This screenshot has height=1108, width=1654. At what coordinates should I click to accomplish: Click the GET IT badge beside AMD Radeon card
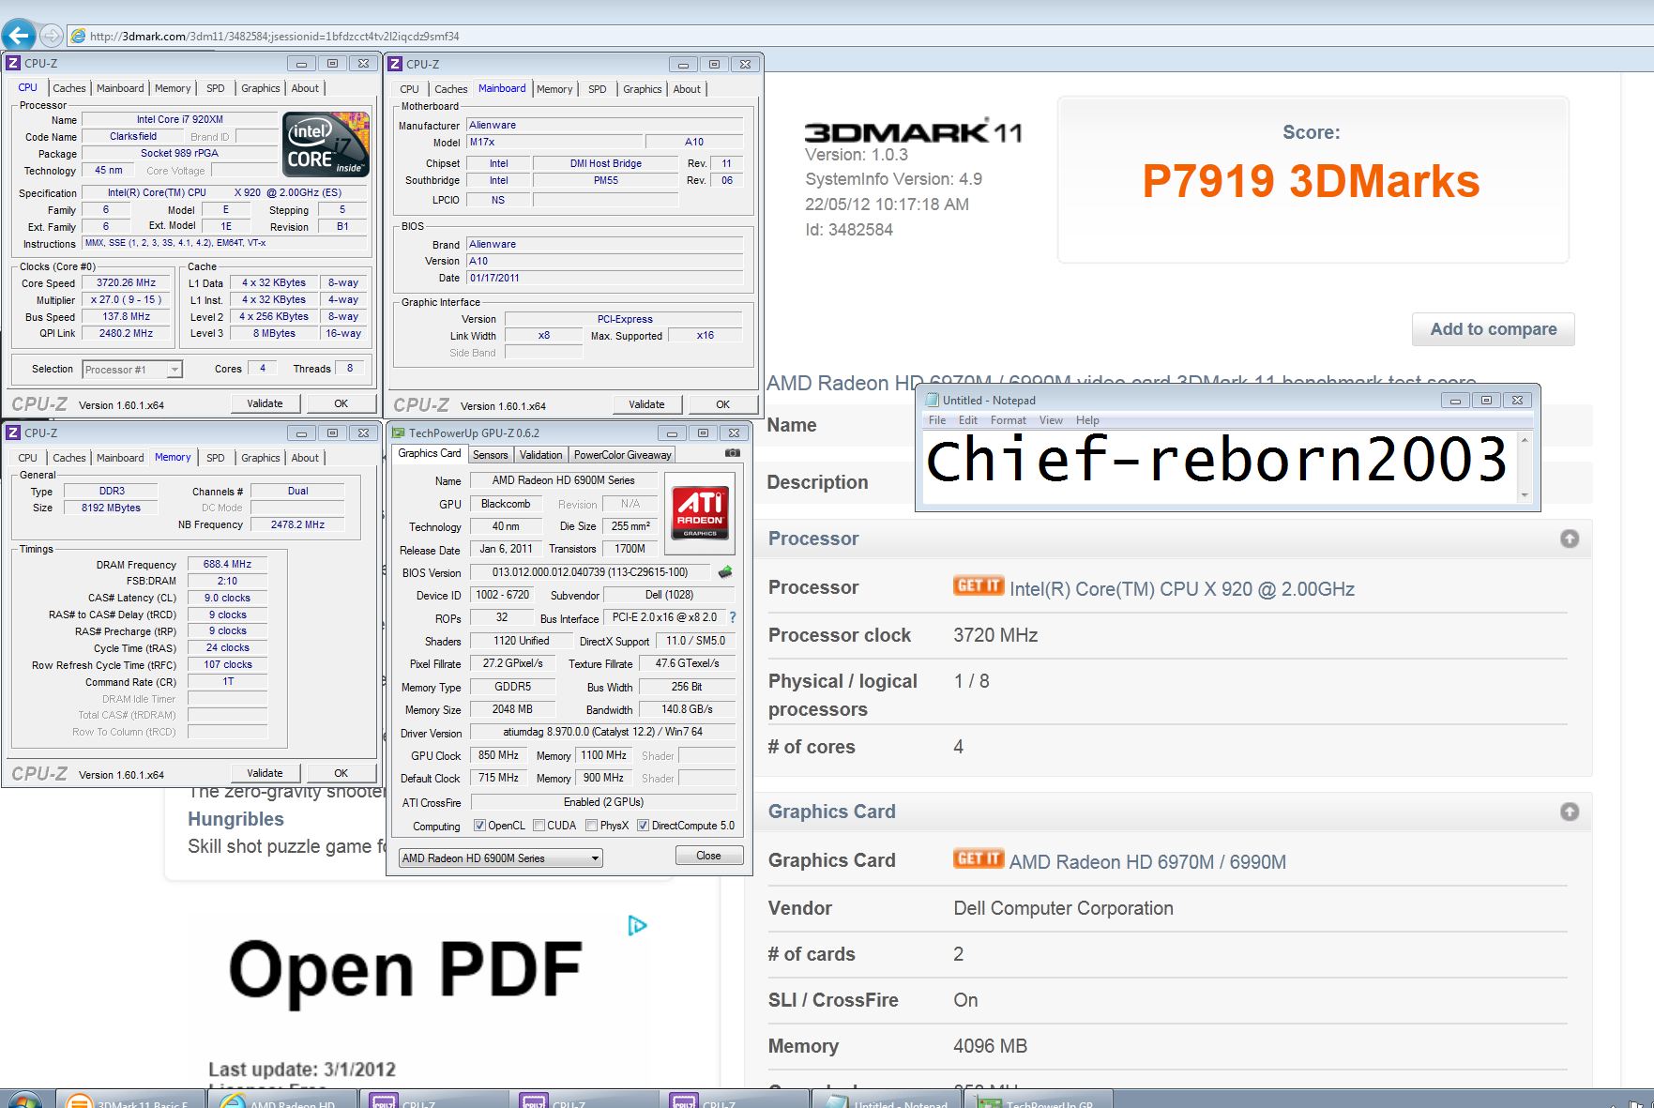pyautogui.click(x=979, y=858)
